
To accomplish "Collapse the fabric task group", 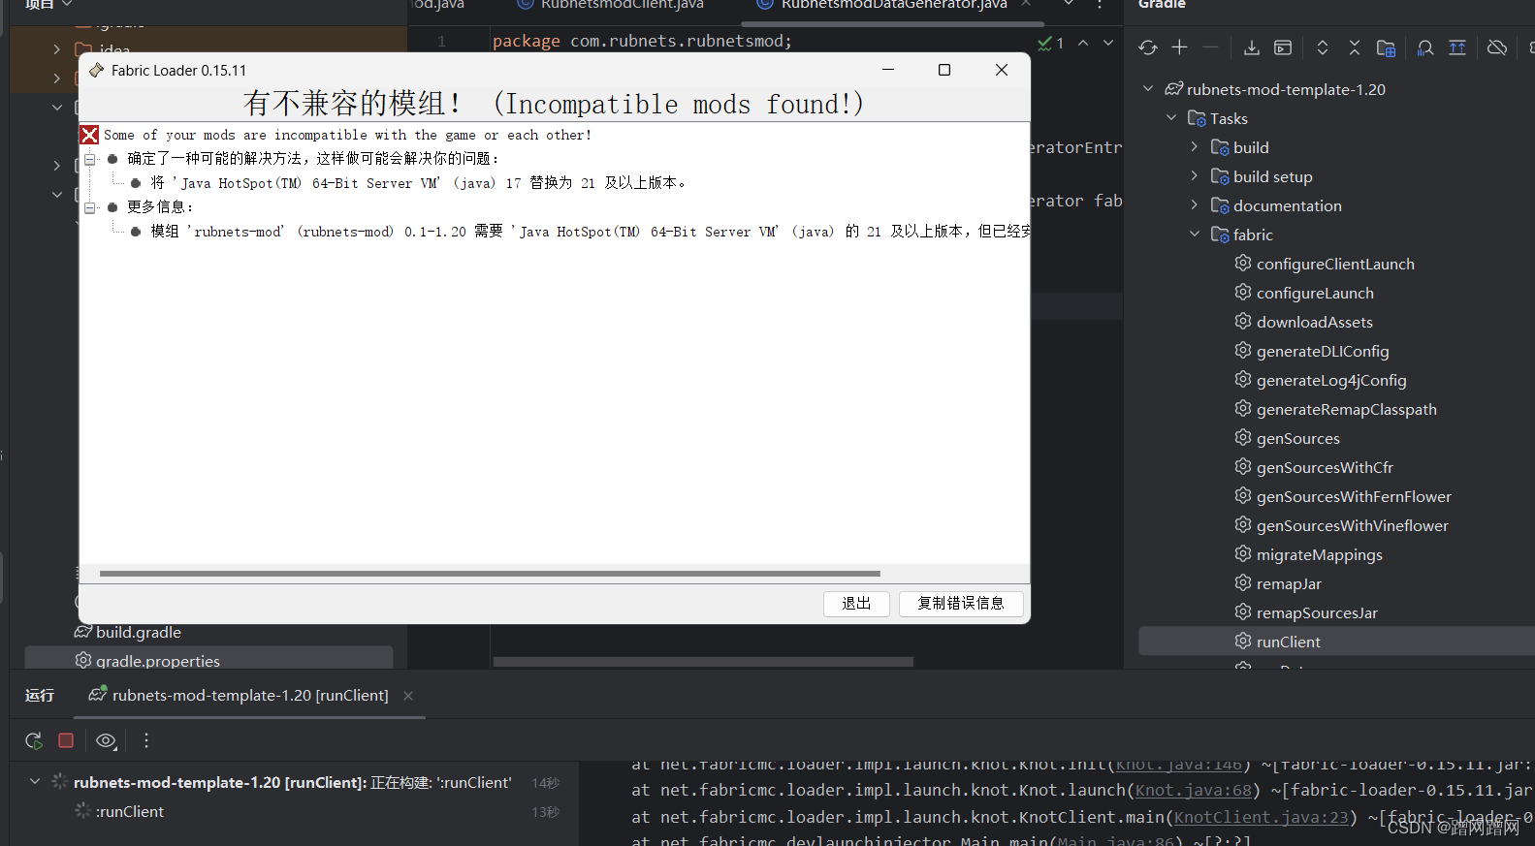I will [1195, 235].
